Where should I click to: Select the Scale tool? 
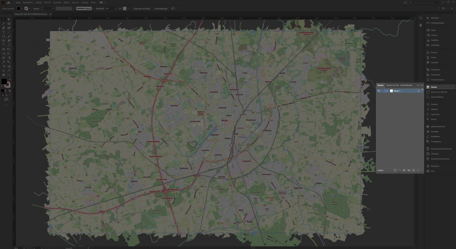point(9,45)
